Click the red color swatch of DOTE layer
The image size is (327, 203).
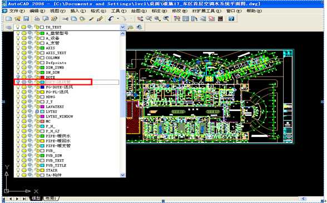coord(42,78)
